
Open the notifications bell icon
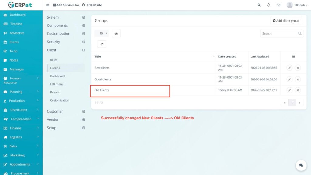pyautogui.click(x=268, y=5)
